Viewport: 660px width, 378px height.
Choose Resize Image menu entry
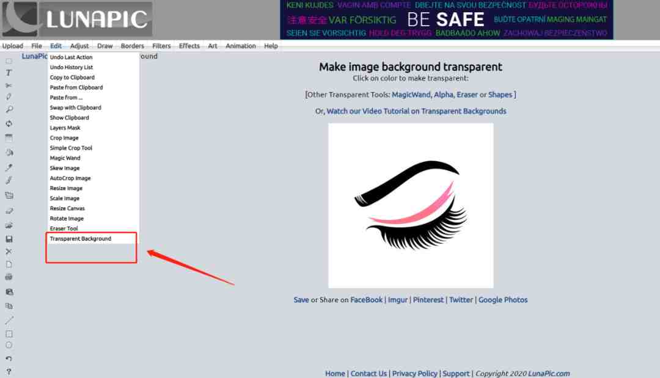[66, 188]
